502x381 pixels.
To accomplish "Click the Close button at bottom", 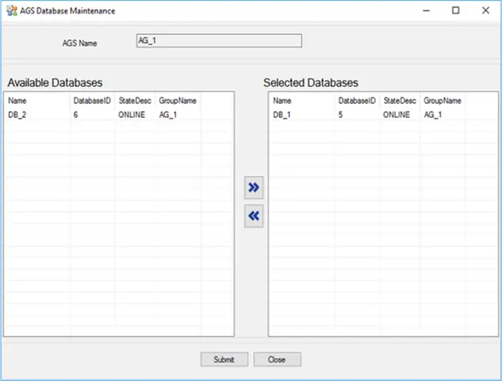I will coord(278,360).
